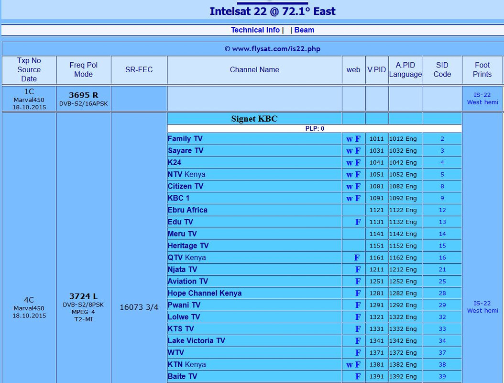Click the 'F' icon for KBC 1
Viewport: 504px width, 383px height.
(358, 199)
